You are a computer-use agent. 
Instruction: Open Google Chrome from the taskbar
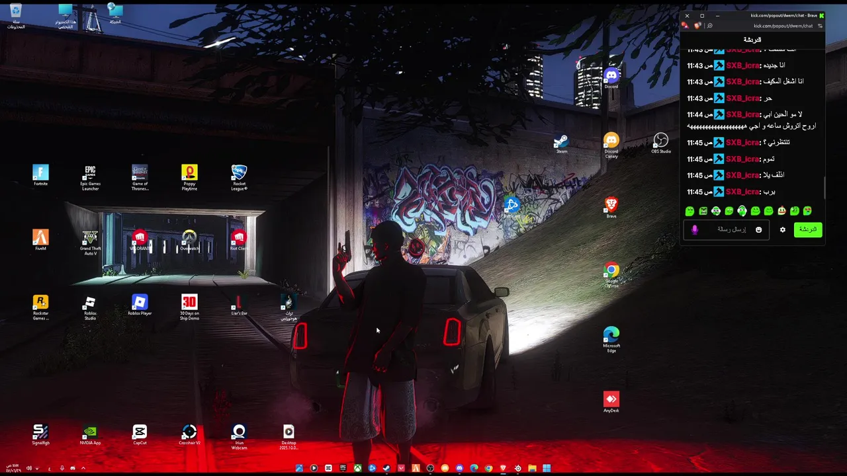click(488, 468)
